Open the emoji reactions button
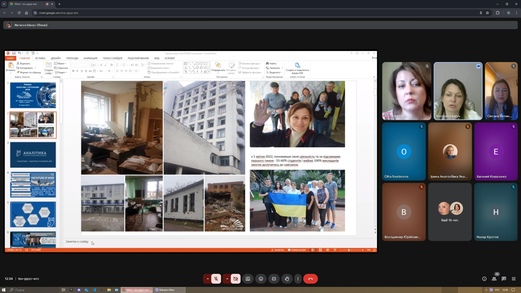Screen dimensions: 521x293 [x=261, y=279]
